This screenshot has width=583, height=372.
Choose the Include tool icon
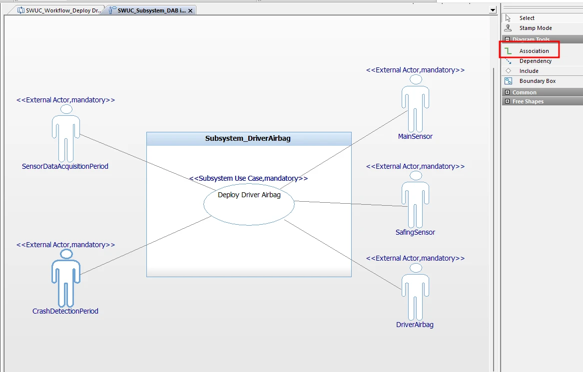(x=508, y=70)
